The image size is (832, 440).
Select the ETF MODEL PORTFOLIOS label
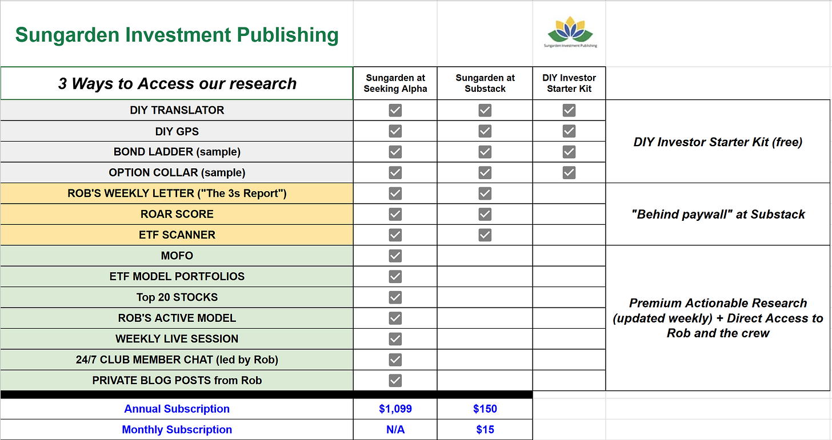click(x=177, y=276)
